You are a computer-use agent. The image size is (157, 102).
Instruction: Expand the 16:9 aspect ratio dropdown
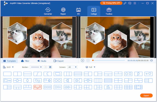(8, 67)
